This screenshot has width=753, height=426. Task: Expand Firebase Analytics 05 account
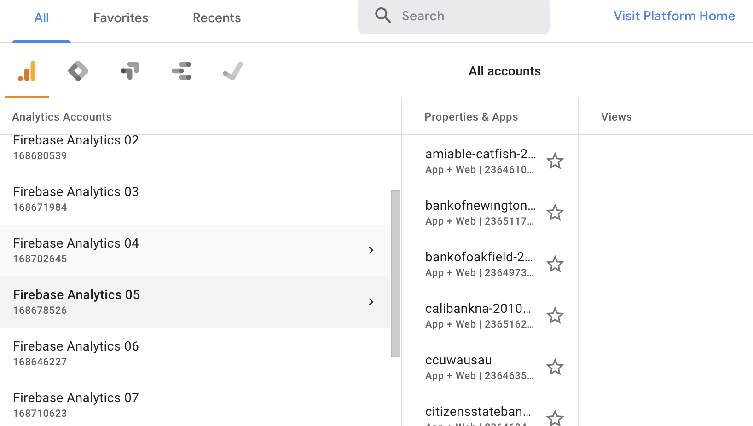click(x=371, y=302)
